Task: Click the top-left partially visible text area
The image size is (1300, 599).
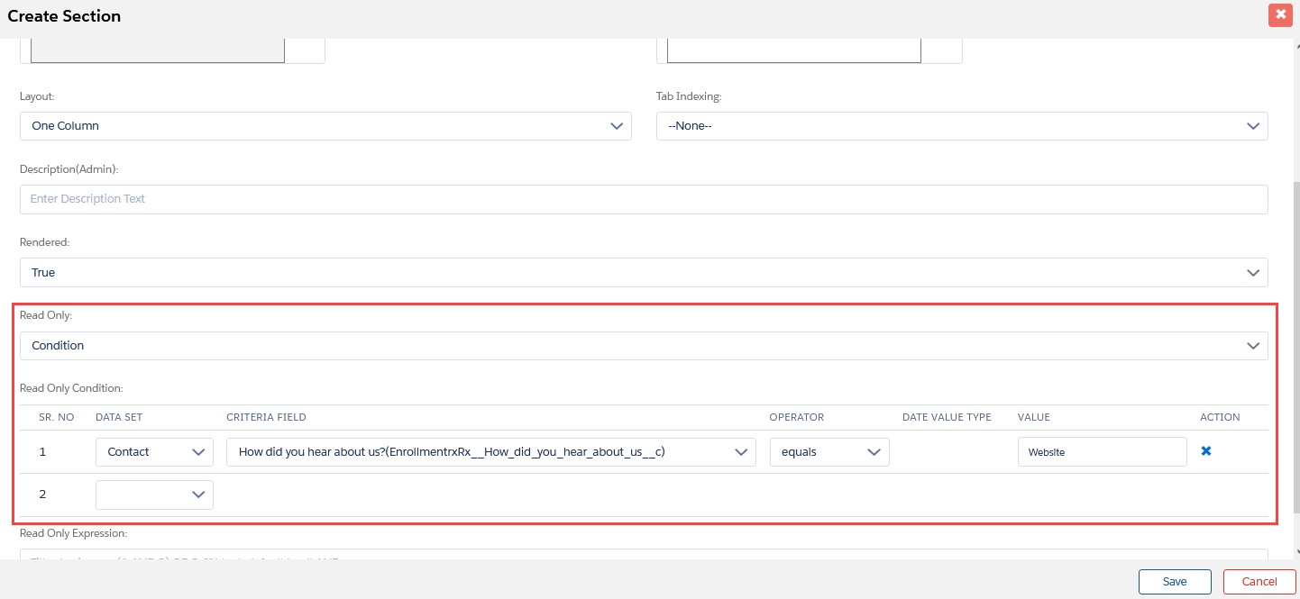Action: pyautogui.click(x=158, y=50)
